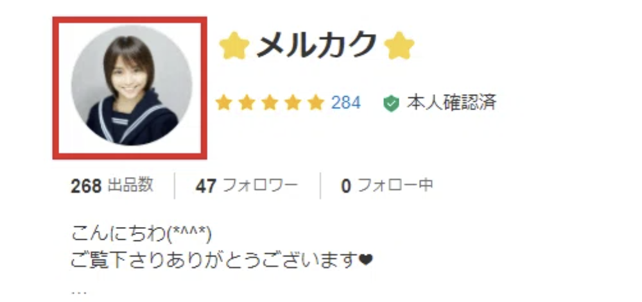Open the 47 フォロワー followers list
The height and width of the screenshot is (302, 642).
[x=247, y=186]
